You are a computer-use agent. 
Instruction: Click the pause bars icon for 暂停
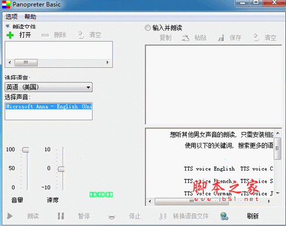click(61, 216)
